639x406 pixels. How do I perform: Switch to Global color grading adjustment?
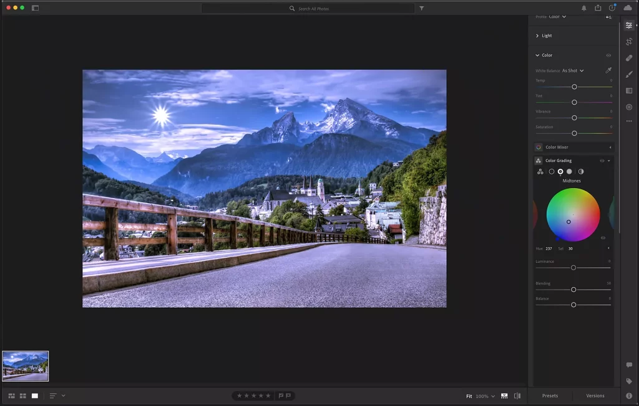click(540, 171)
